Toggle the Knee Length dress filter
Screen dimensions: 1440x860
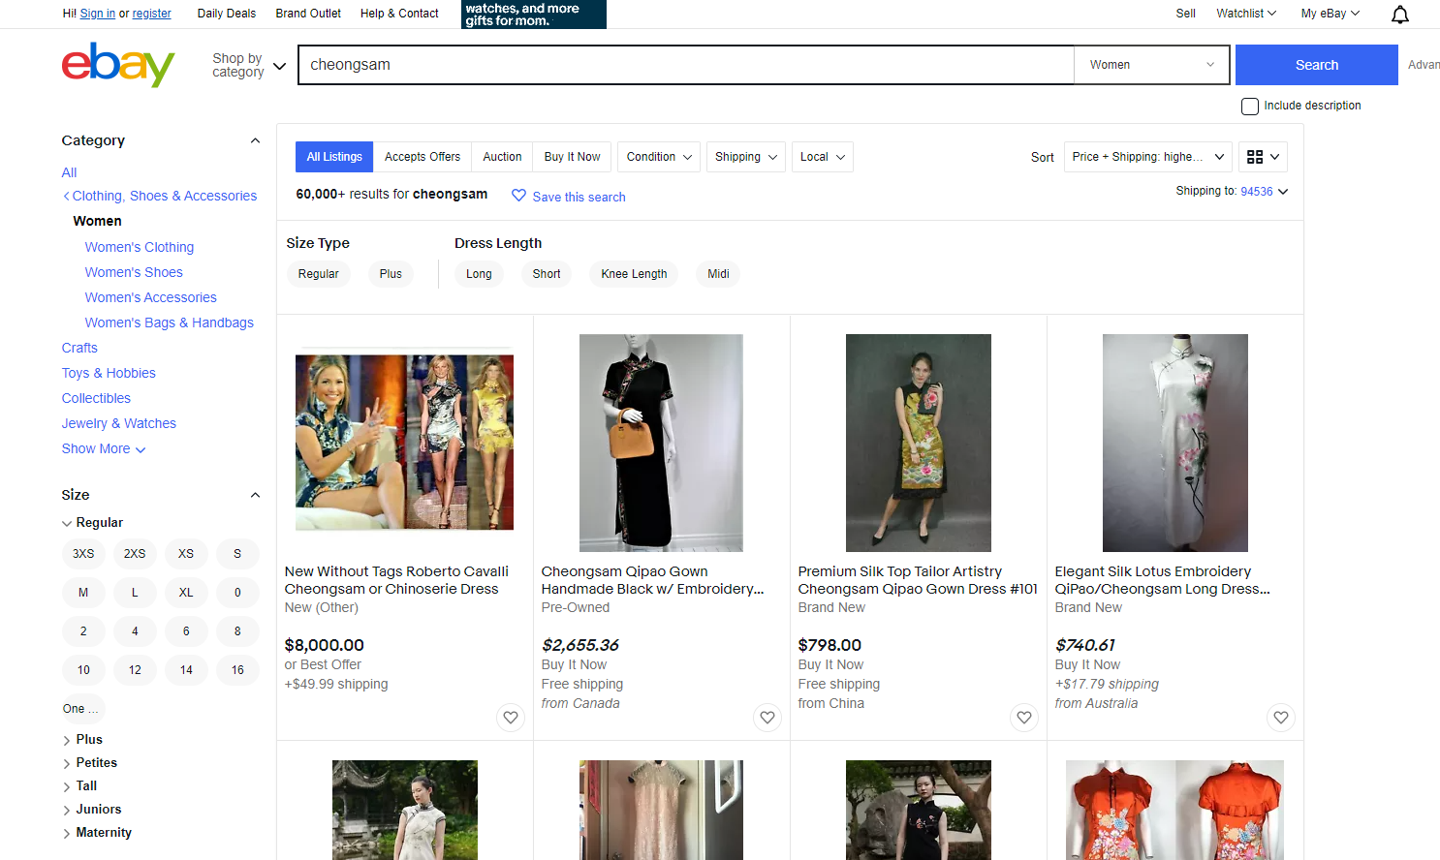coord(634,274)
